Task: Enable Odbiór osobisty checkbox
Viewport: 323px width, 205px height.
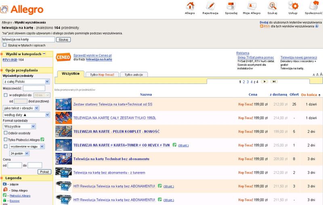Action: click(x=6, y=133)
